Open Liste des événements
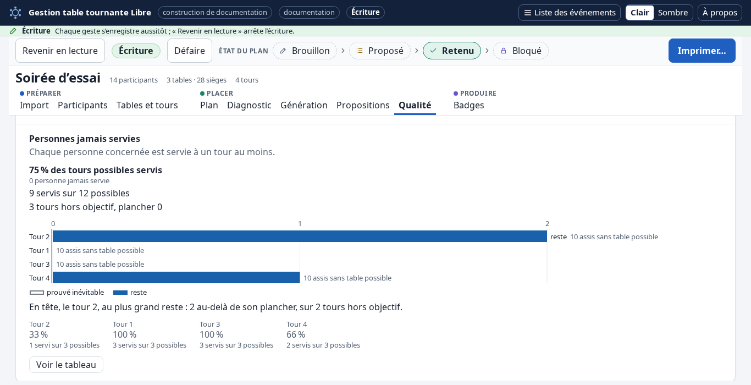 pyautogui.click(x=570, y=13)
